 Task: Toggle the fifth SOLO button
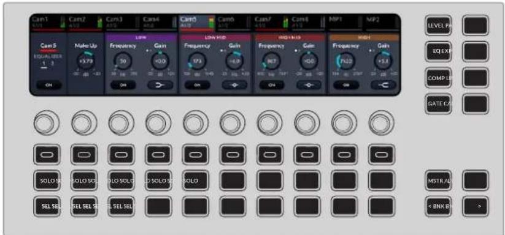click(x=196, y=181)
